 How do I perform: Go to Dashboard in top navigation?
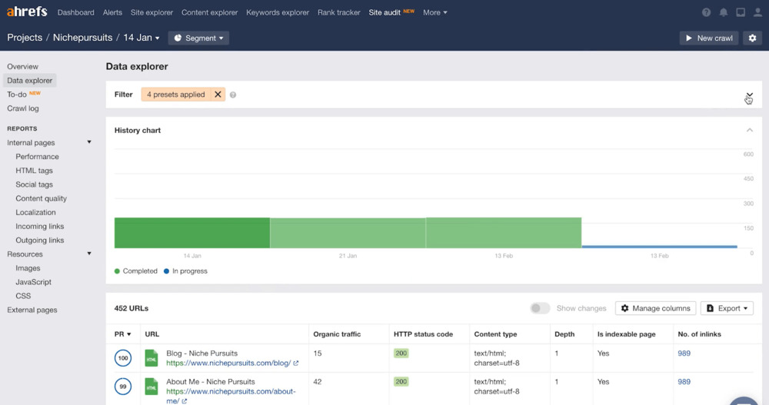pos(76,13)
